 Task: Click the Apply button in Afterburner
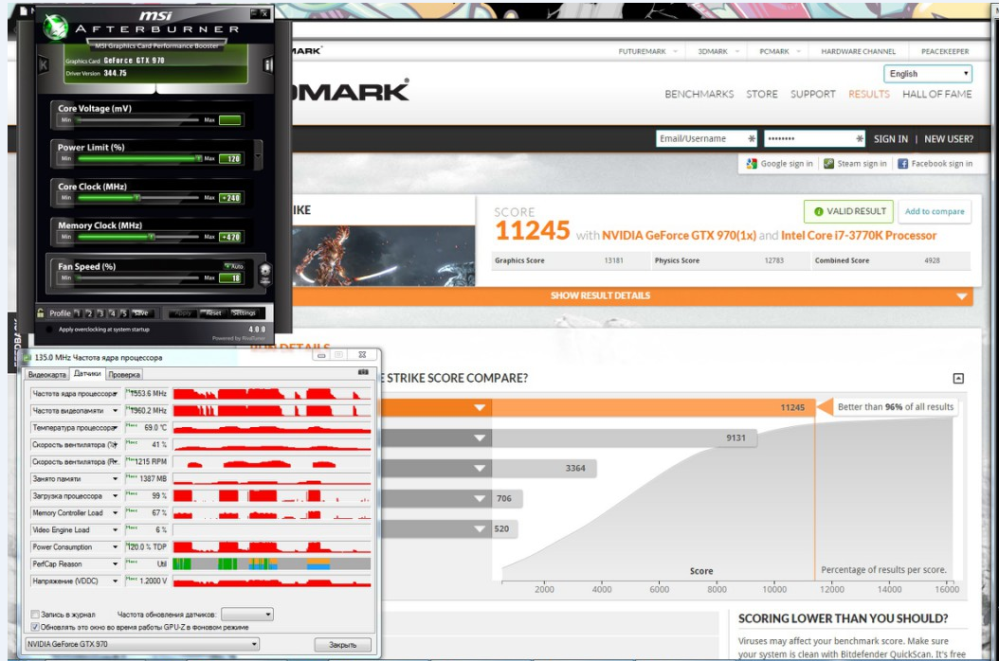point(182,313)
